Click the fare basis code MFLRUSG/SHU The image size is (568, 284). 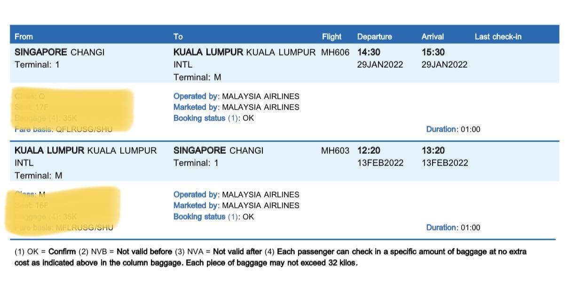pyautogui.click(x=85, y=228)
